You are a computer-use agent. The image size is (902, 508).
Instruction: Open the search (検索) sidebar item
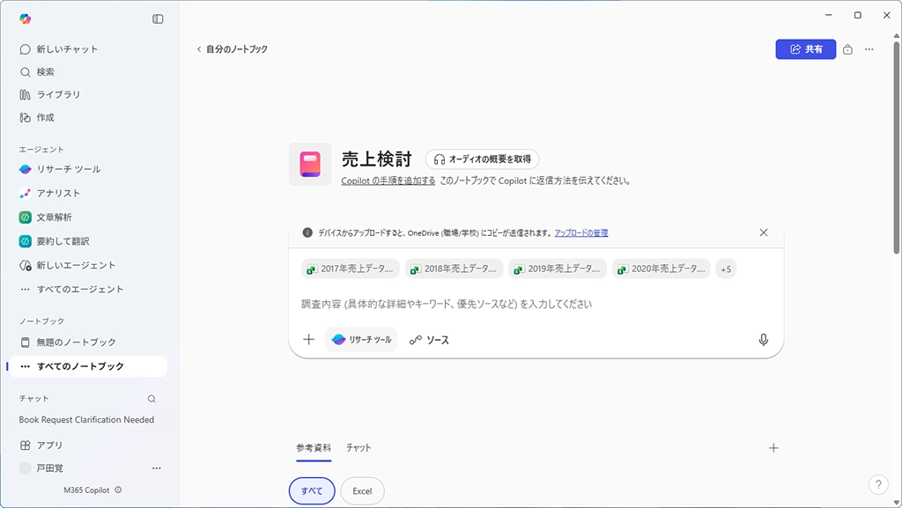pyautogui.click(x=45, y=72)
